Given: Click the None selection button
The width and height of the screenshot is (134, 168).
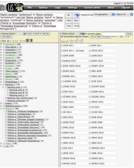Looking at the screenshot, I should [x=99, y=37].
